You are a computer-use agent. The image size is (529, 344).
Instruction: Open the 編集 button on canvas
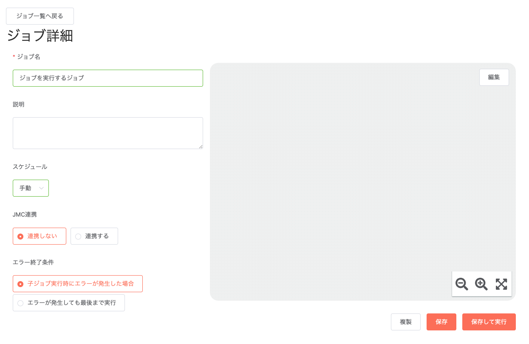[494, 77]
